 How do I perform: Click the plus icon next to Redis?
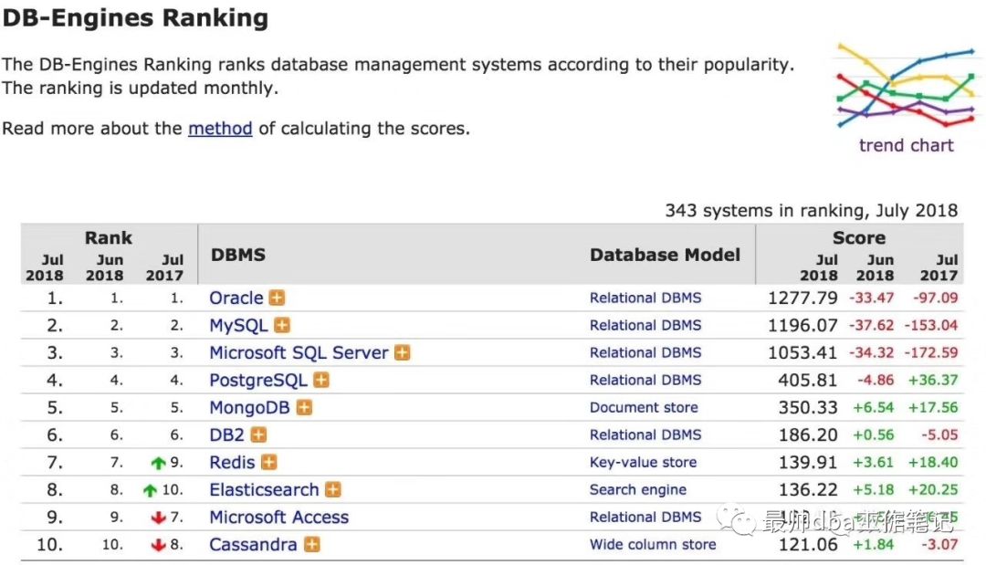pyautogui.click(x=268, y=463)
